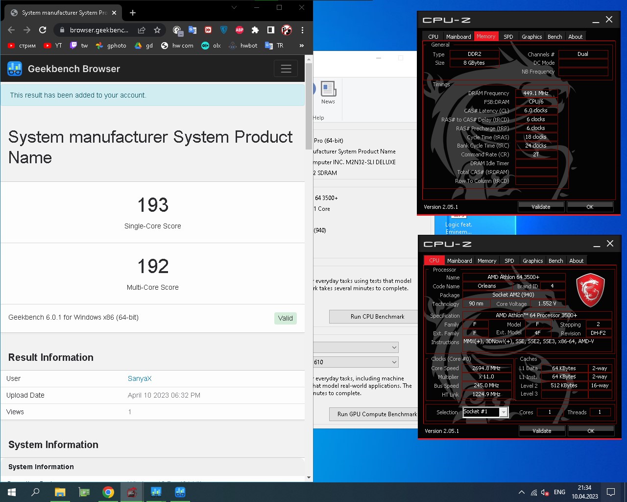The height and width of the screenshot is (502, 627).
Task: Run CPU Benchmark in Geekbench
Action: point(373,317)
